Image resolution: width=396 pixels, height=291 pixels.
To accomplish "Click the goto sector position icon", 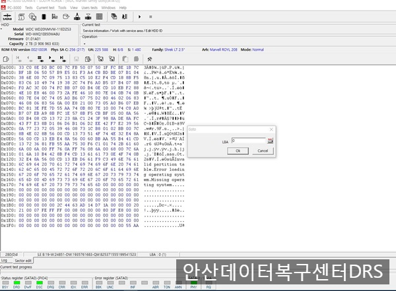I will [x=40, y=59].
